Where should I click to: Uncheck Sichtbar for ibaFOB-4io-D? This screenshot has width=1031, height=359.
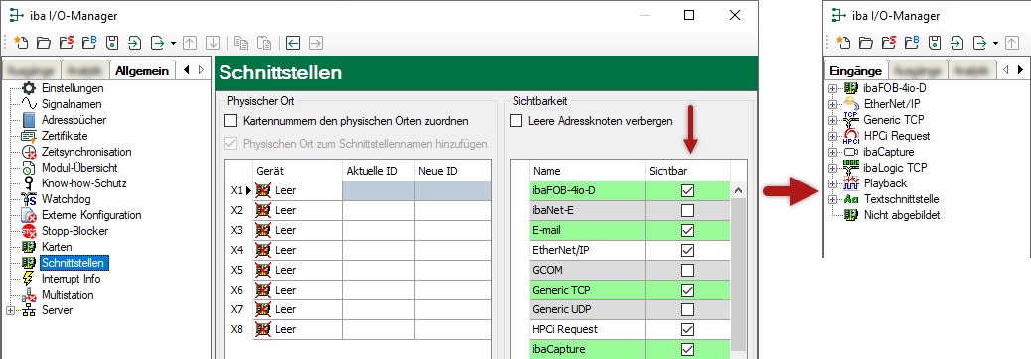click(687, 191)
